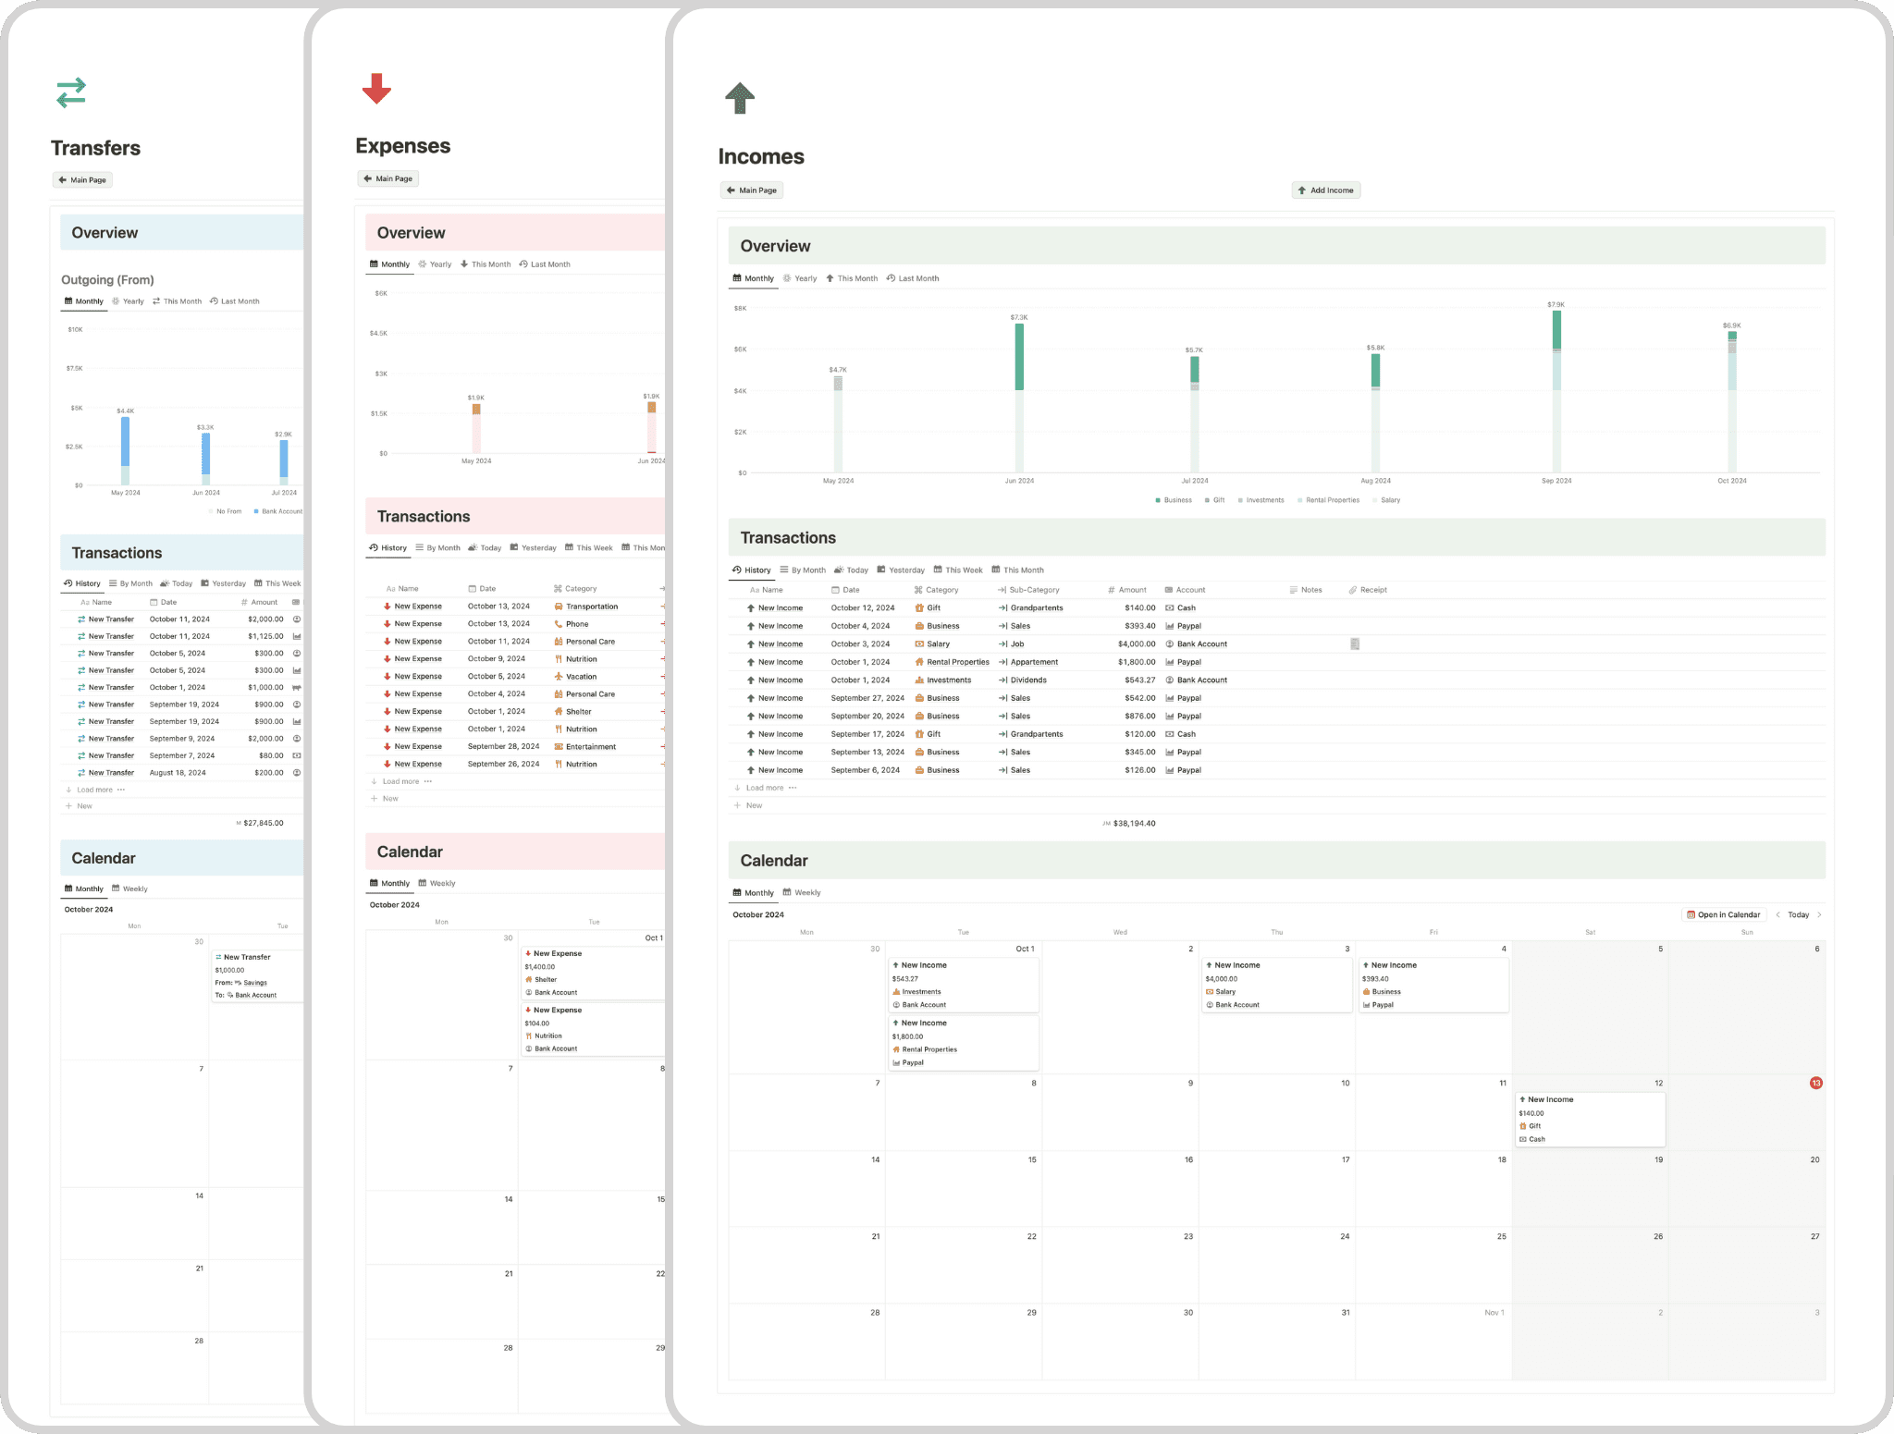Toggle Rental Properties series in legend
This screenshot has width=1894, height=1434.
tap(1327, 500)
